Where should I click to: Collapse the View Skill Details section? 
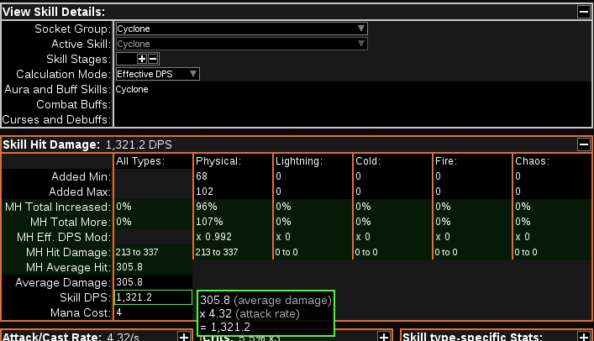pos(583,12)
